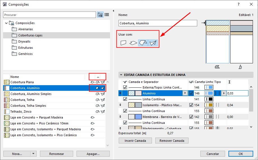Viewport: 258px width, 160px height.
Task: Collapse the Composições root folder
Action: tap(6, 23)
